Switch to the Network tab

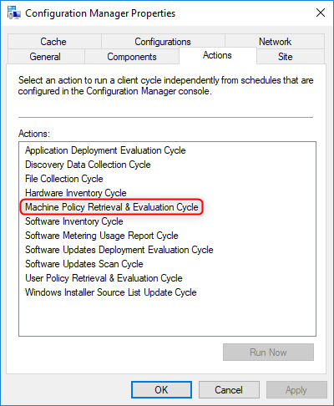point(275,42)
